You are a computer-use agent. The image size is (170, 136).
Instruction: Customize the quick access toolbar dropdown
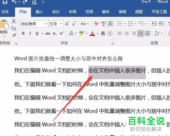(x=43, y=2)
